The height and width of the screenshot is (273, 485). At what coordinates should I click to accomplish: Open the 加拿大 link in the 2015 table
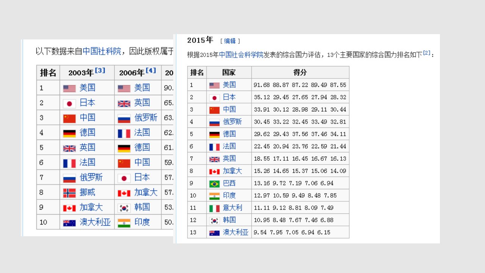pos(232,171)
